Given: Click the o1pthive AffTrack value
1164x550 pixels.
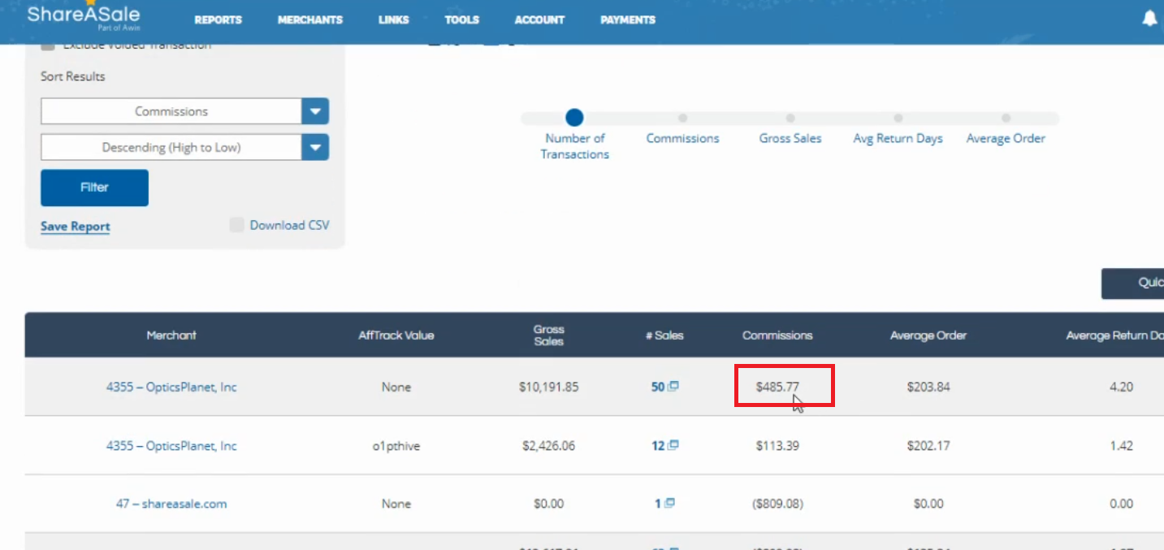Looking at the screenshot, I should [x=396, y=445].
